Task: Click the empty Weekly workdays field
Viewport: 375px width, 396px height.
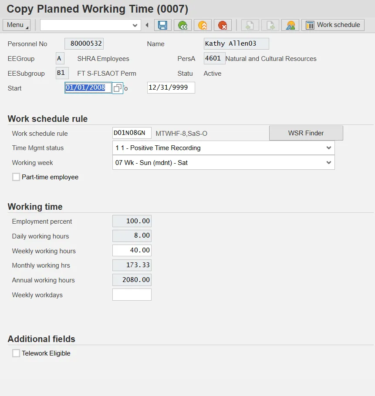Action: 132,295
